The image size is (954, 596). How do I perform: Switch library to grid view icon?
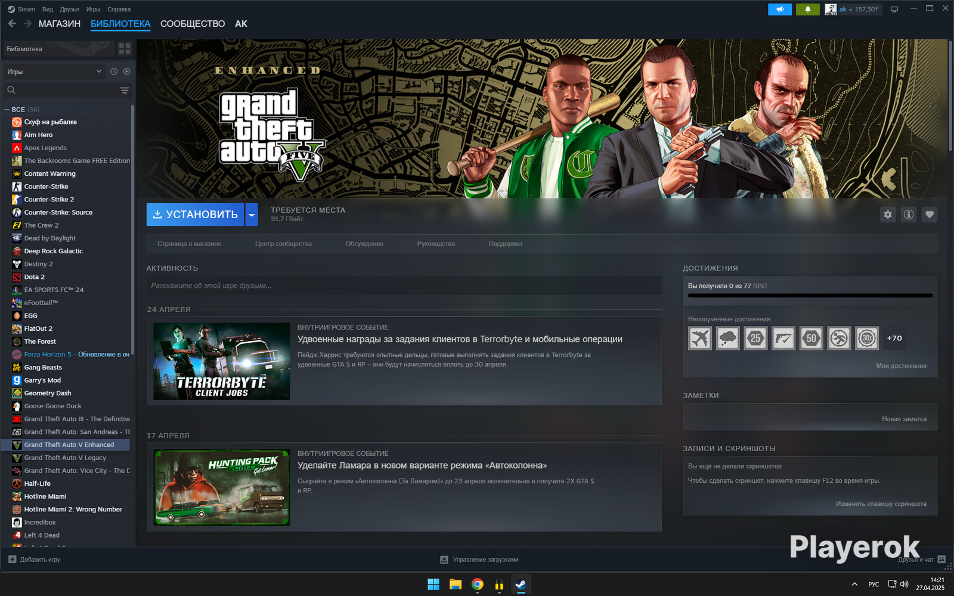click(x=125, y=48)
